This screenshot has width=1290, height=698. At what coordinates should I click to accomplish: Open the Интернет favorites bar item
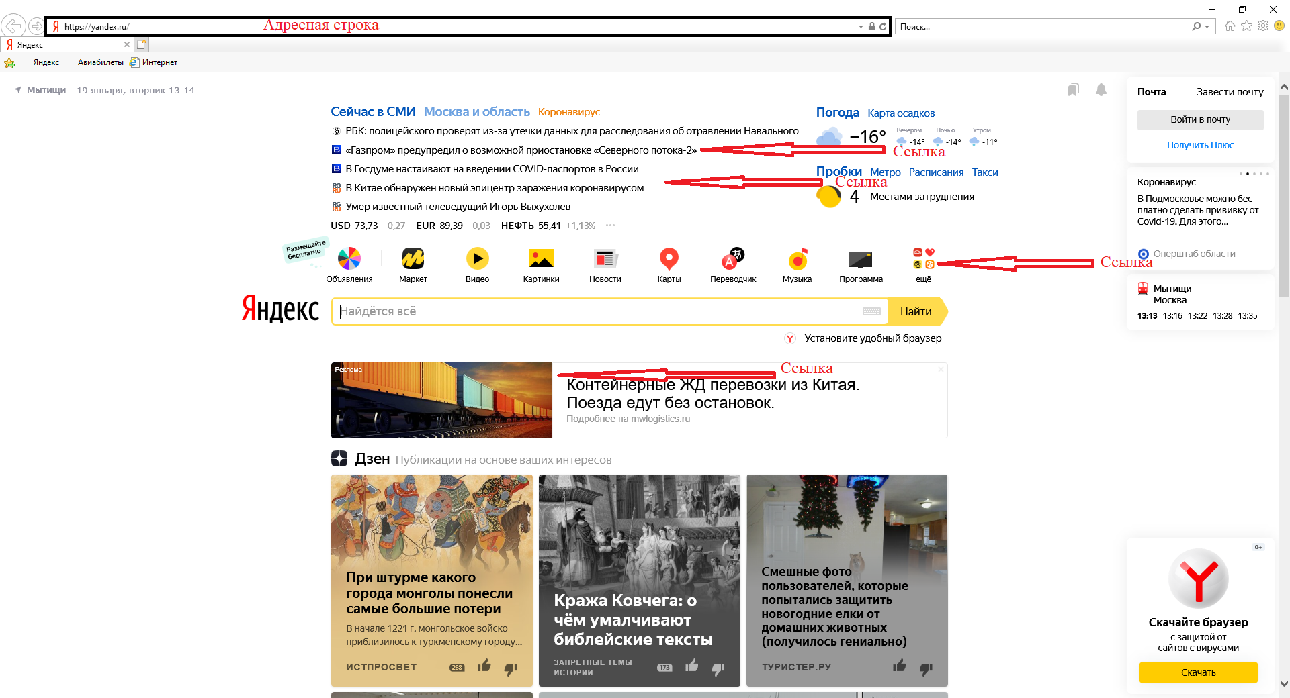coord(153,62)
